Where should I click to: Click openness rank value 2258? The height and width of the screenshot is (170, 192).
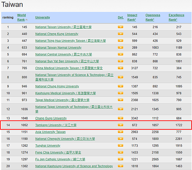[155, 132]
